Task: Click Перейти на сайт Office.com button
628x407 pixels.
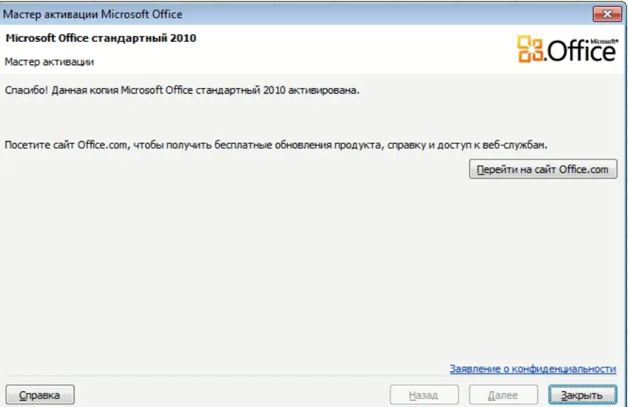Action: tap(543, 169)
